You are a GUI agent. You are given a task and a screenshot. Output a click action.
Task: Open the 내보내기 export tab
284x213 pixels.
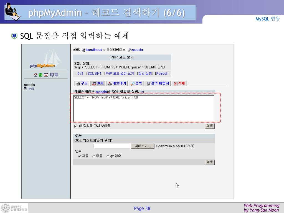point(117,83)
